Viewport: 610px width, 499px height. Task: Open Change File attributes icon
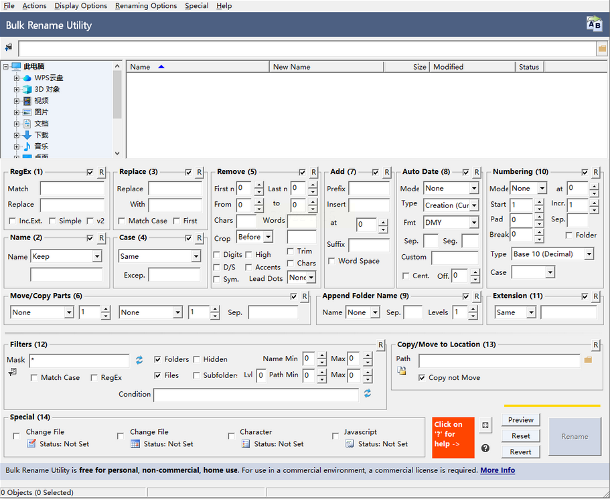[x=31, y=443]
